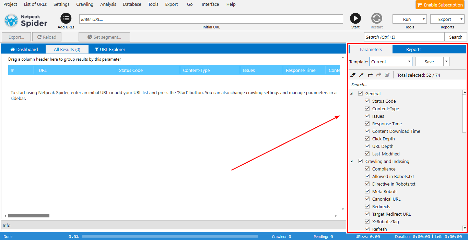Image resolution: width=468 pixels, height=240 pixels.
Task: Focus the Initial URL input field
Action: [x=211, y=19]
